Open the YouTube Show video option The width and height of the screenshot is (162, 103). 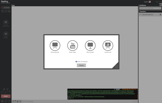(73, 46)
